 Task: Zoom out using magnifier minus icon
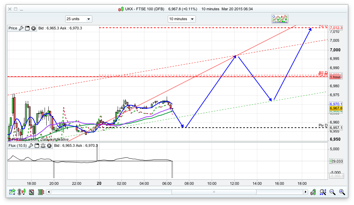332,192
